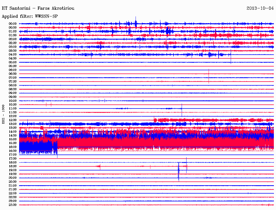Click the 'Applied filter: WWSSN-SP' text
The image size is (276, 210).
coord(30,16)
